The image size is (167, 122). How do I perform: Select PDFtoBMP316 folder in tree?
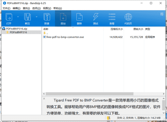coord(18,32)
